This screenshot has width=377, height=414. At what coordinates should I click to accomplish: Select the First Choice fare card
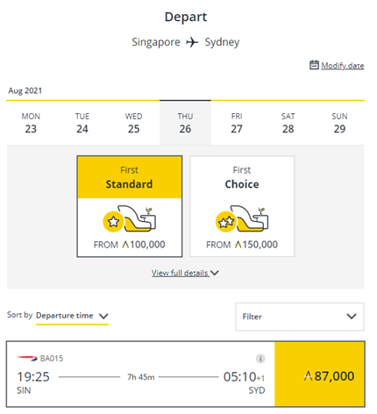[x=242, y=206]
